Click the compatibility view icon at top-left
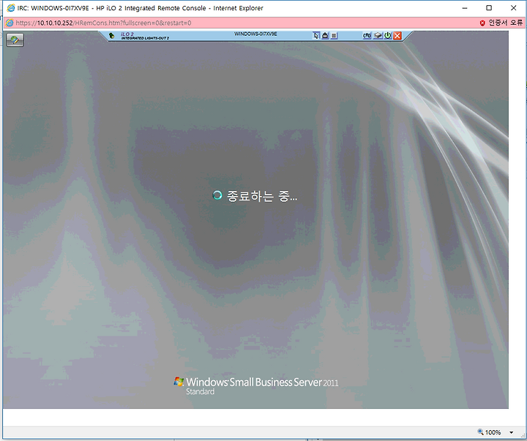Image resolution: width=527 pixels, height=441 pixels. click(15, 40)
